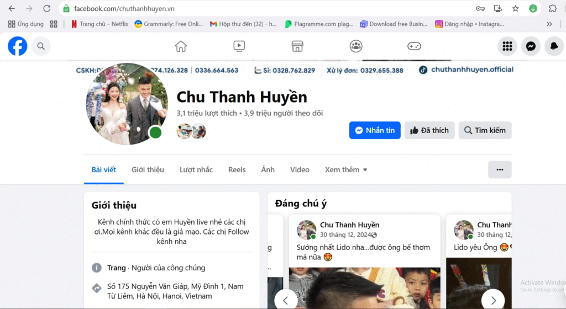Open the Facebook Video (Watch) icon
Viewport: 566px width, 309px height.
(239, 46)
